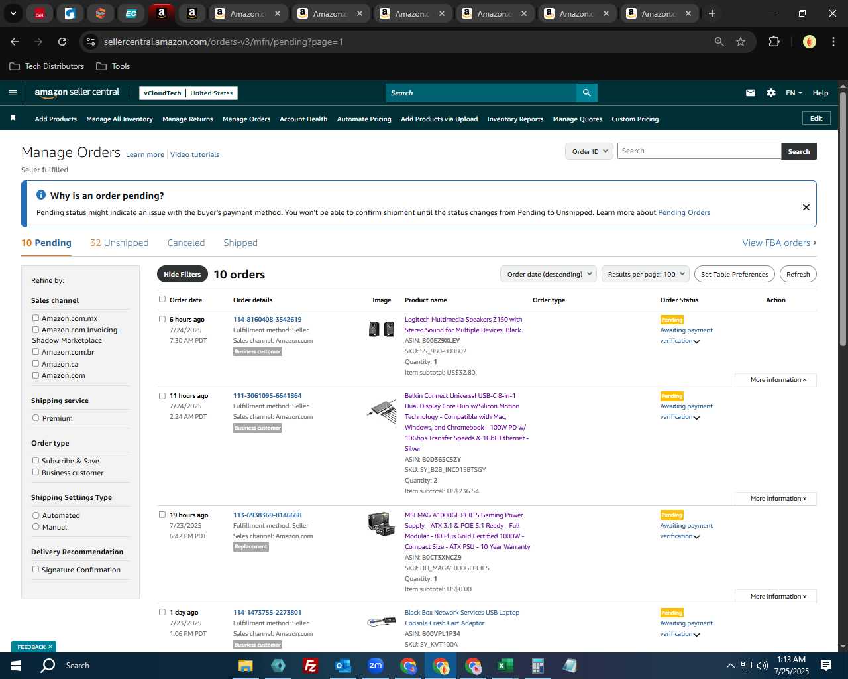Go back with the browser back arrow
Image resolution: width=848 pixels, height=679 pixels.
[x=15, y=42]
